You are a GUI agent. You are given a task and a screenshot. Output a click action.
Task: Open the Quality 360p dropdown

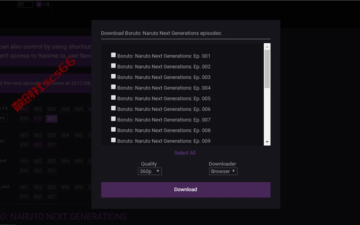click(150, 171)
